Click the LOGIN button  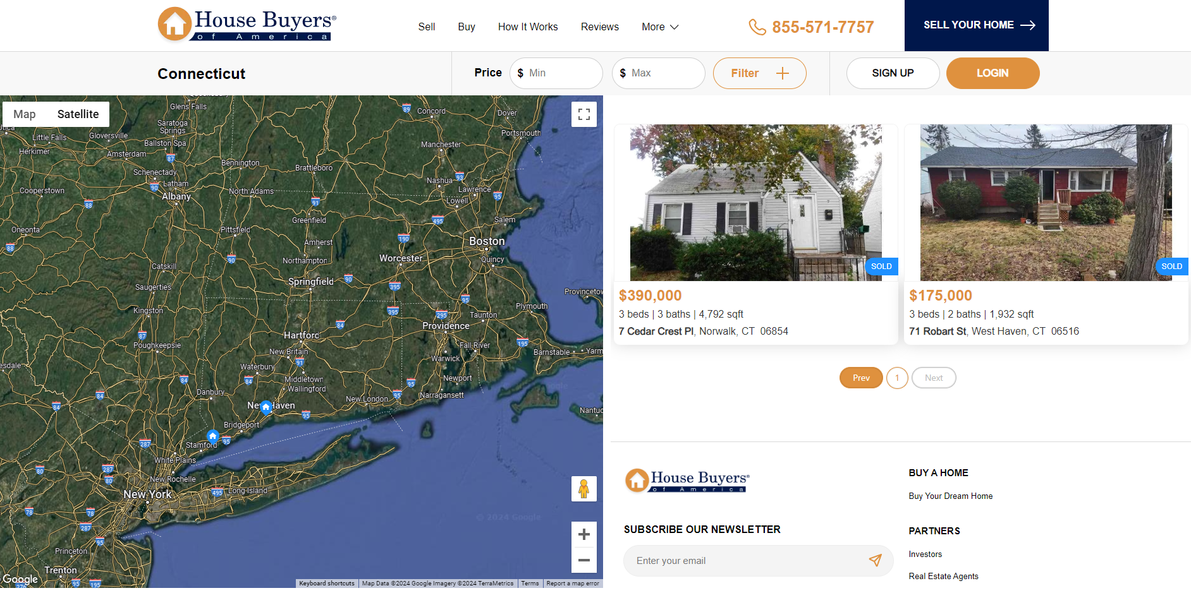point(992,73)
